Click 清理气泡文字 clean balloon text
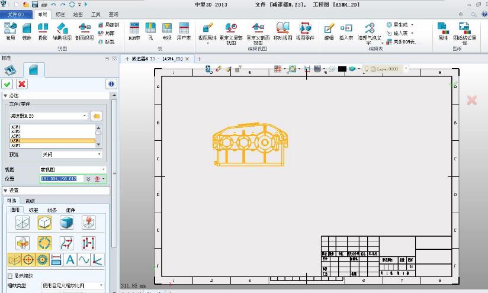Screen dimensions: 488x293 click(370, 34)
